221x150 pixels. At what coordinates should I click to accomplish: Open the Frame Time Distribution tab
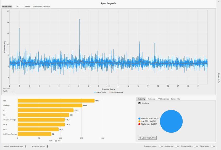[x=42, y=7]
